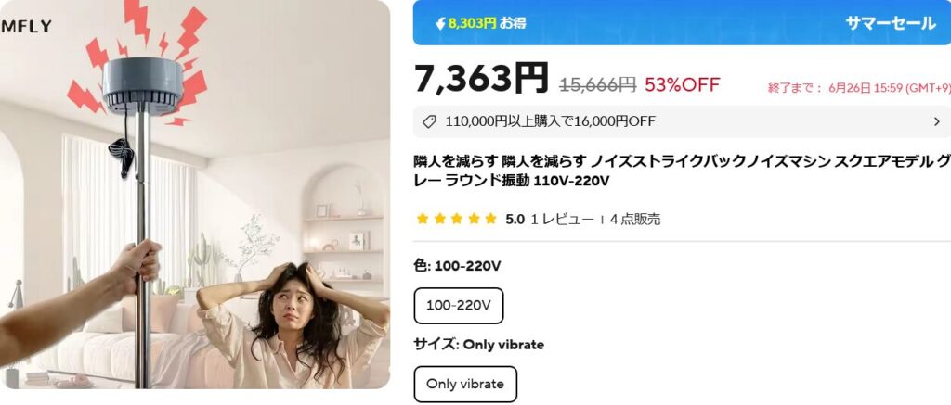Click the third rating star
Image resolution: width=951 pixels, height=405 pixels.
point(457,219)
